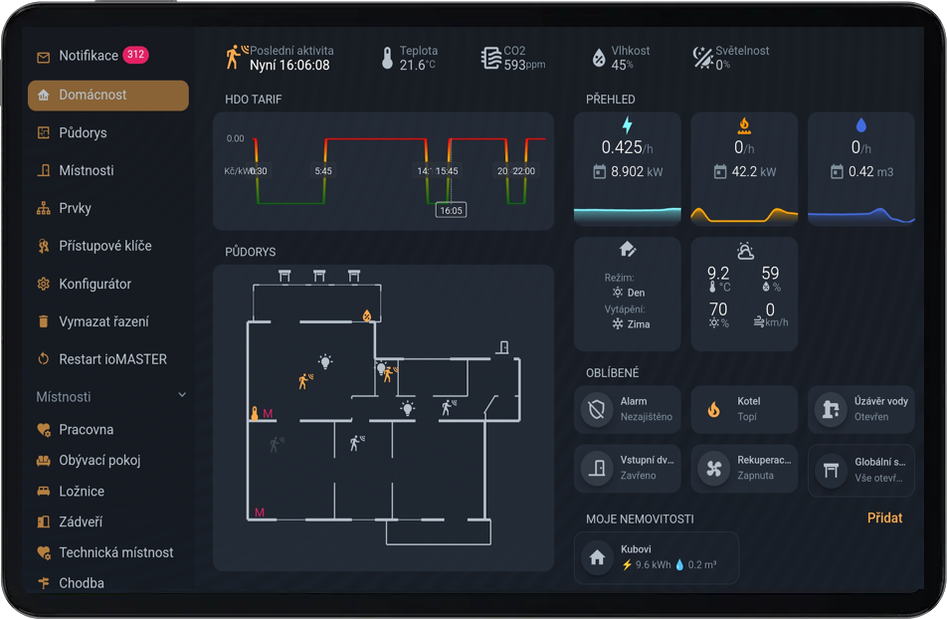The width and height of the screenshot is (947, 619).
Task: Click the 16:05 marker on HDO tarif chart
Action: (x=451, y=210)
